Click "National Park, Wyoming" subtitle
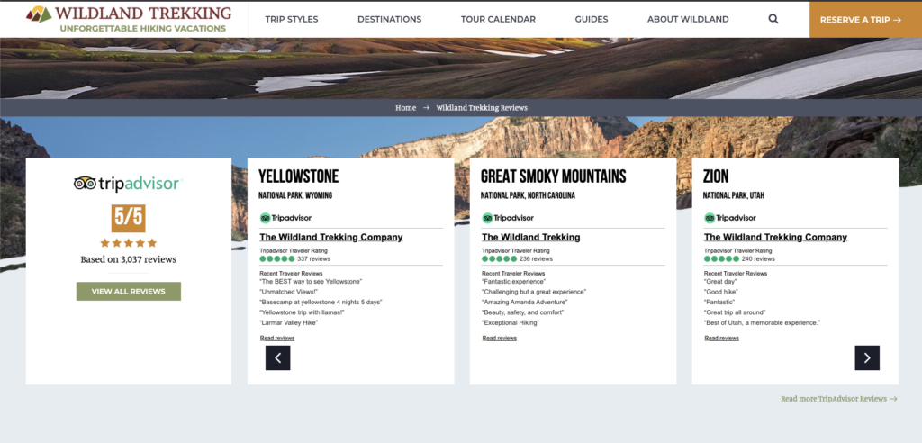This screenshot has height=443, width=922. (295, 196)
